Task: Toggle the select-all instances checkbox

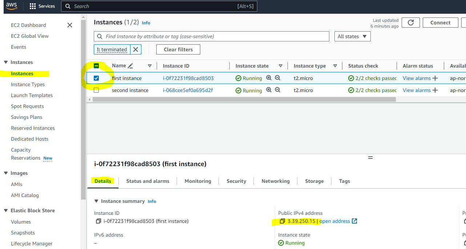Action: (96, 66)
